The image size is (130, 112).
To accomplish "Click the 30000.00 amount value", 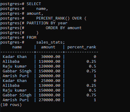I will point(51,57).
